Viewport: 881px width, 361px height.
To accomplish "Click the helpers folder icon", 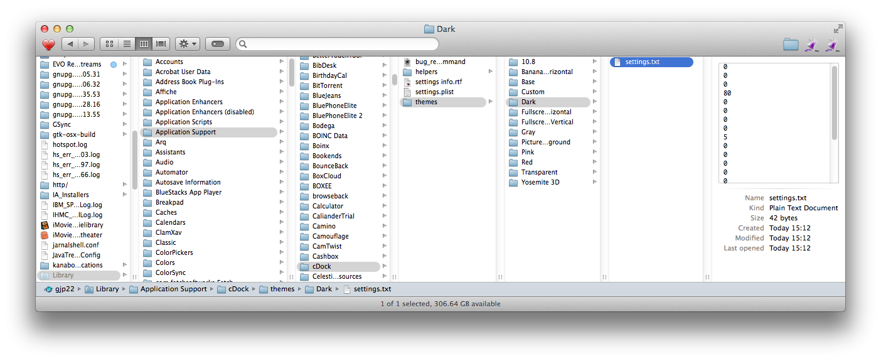I will tap(407, 72).
